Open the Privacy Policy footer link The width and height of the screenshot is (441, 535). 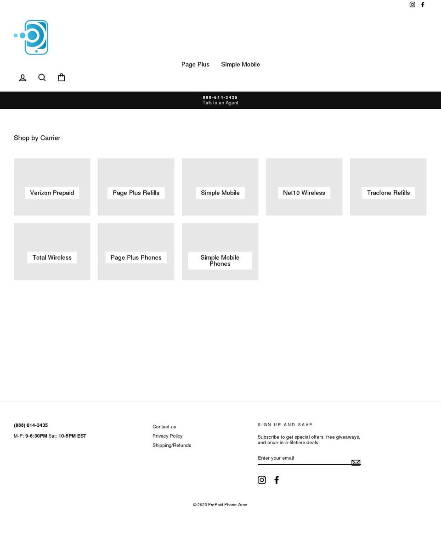tap(167, 436)
